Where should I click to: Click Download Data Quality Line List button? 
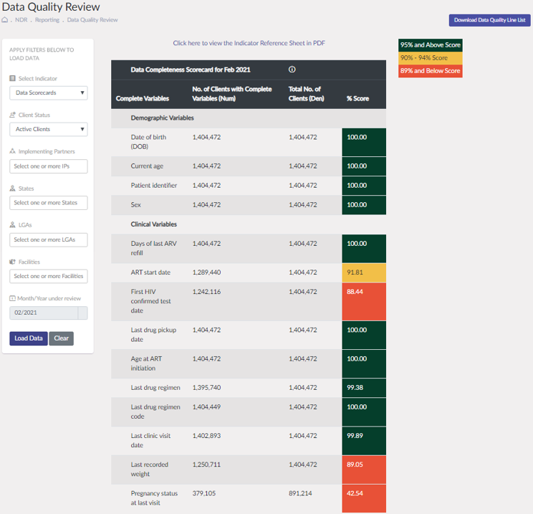490,20
